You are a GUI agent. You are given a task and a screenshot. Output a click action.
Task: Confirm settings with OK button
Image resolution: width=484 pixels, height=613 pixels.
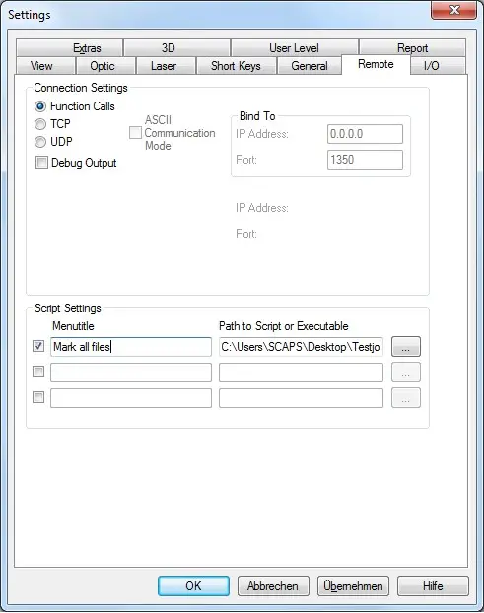pos(193,585)
